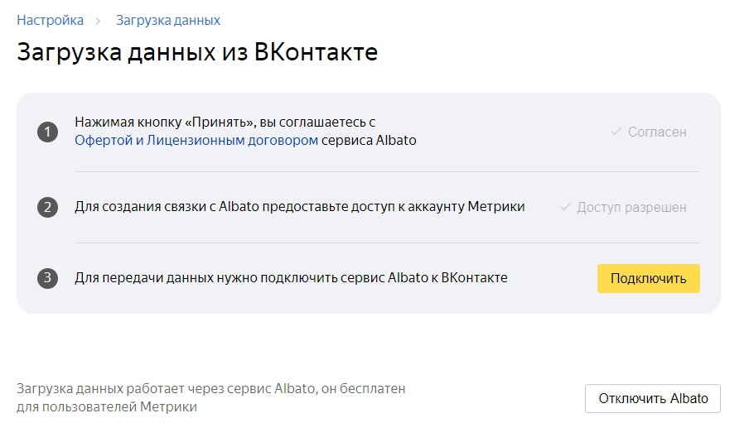Click the «Загрузка данных из ВКонтакте» heading
Viewport: 749px width, 442px height.
point(197,52)
